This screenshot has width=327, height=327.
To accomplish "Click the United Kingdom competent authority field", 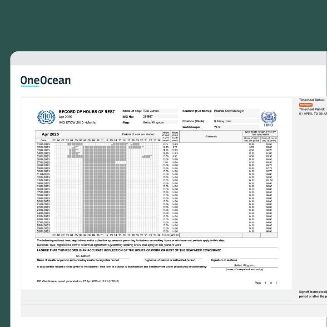I will [x=244, y=265].
